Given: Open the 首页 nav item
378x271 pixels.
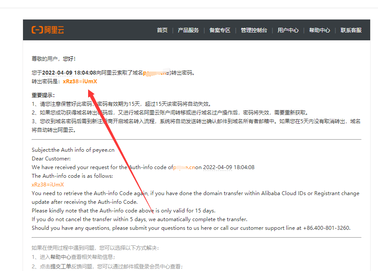Looking at the screenshot, I should (x=162, y=30).
